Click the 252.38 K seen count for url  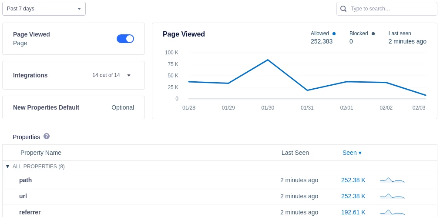353,196
